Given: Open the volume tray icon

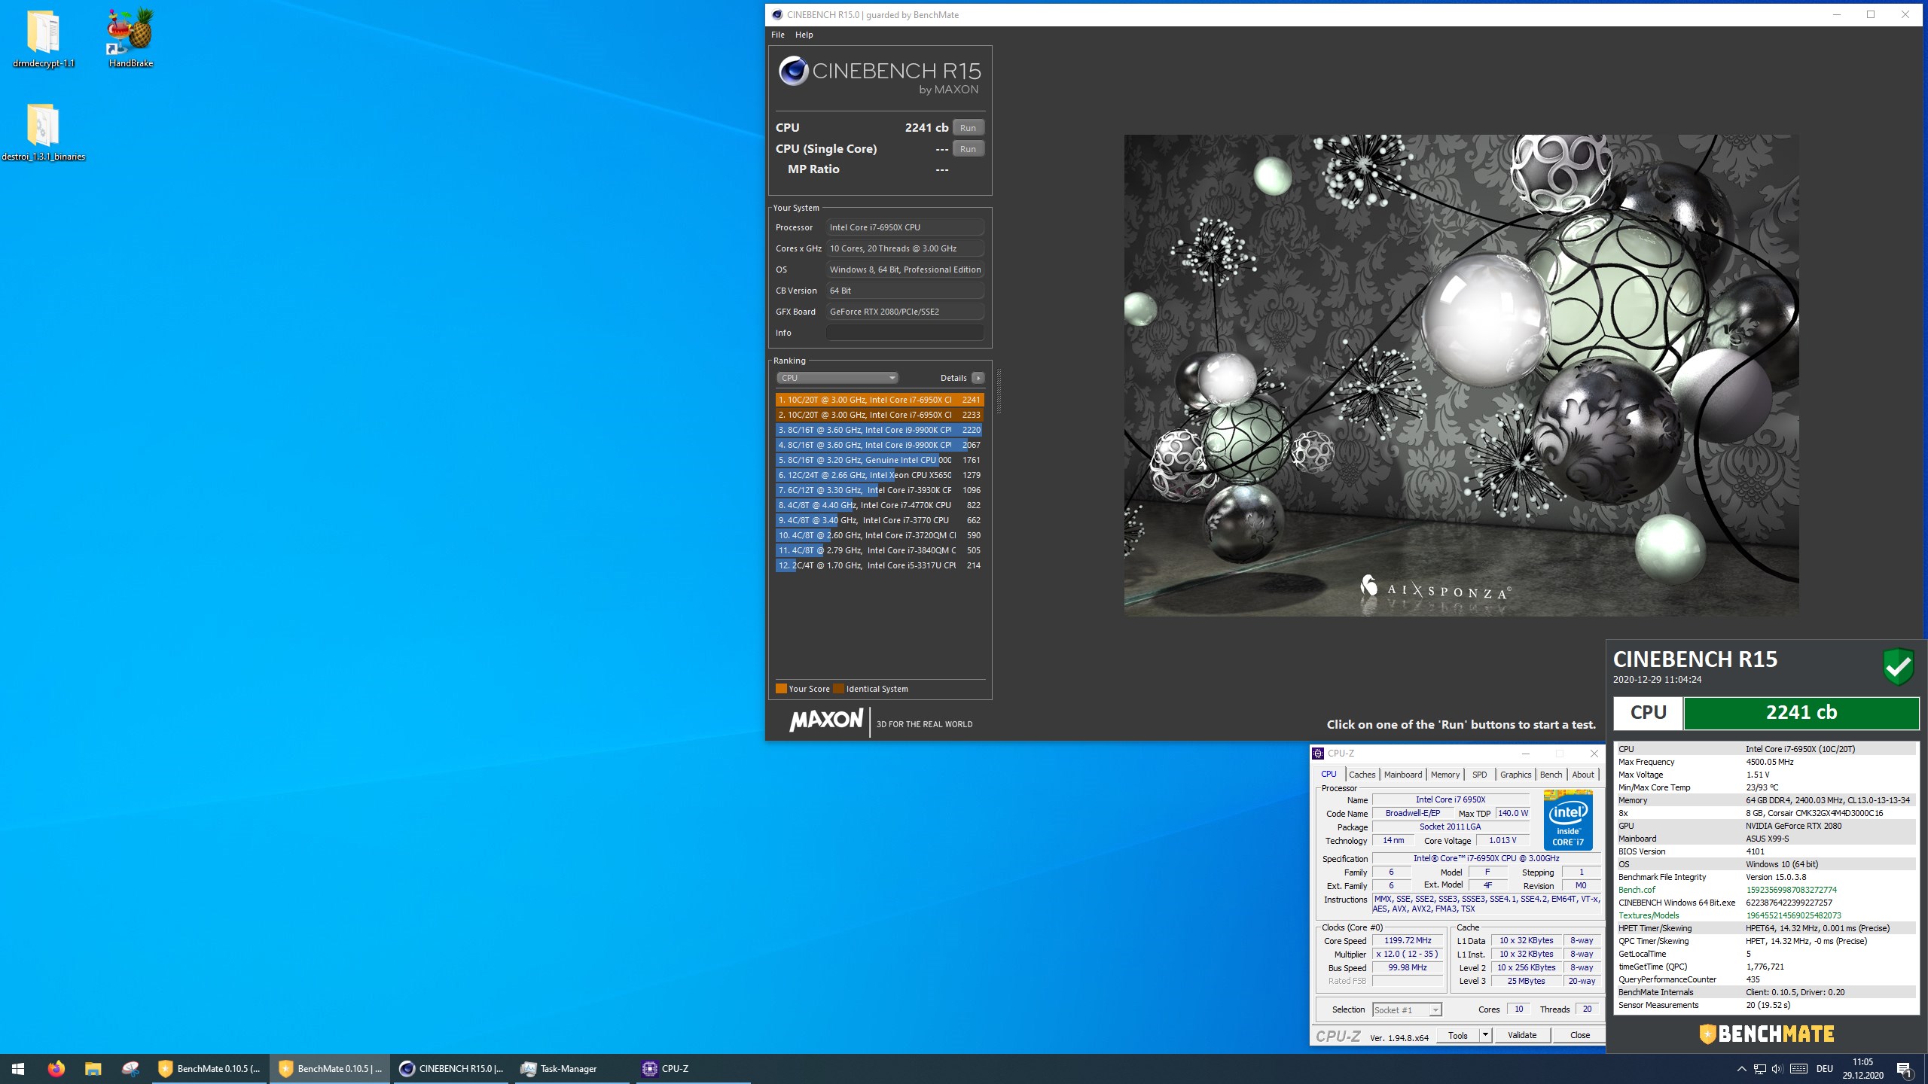Looking at the screenshot, I should pyautogui.click(x=1777, y=1069).
